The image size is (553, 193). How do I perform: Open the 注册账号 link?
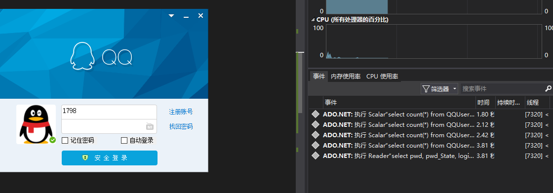tap(181, 112)
